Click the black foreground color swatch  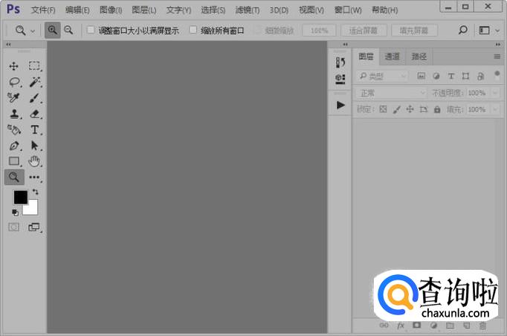[20, 197]
